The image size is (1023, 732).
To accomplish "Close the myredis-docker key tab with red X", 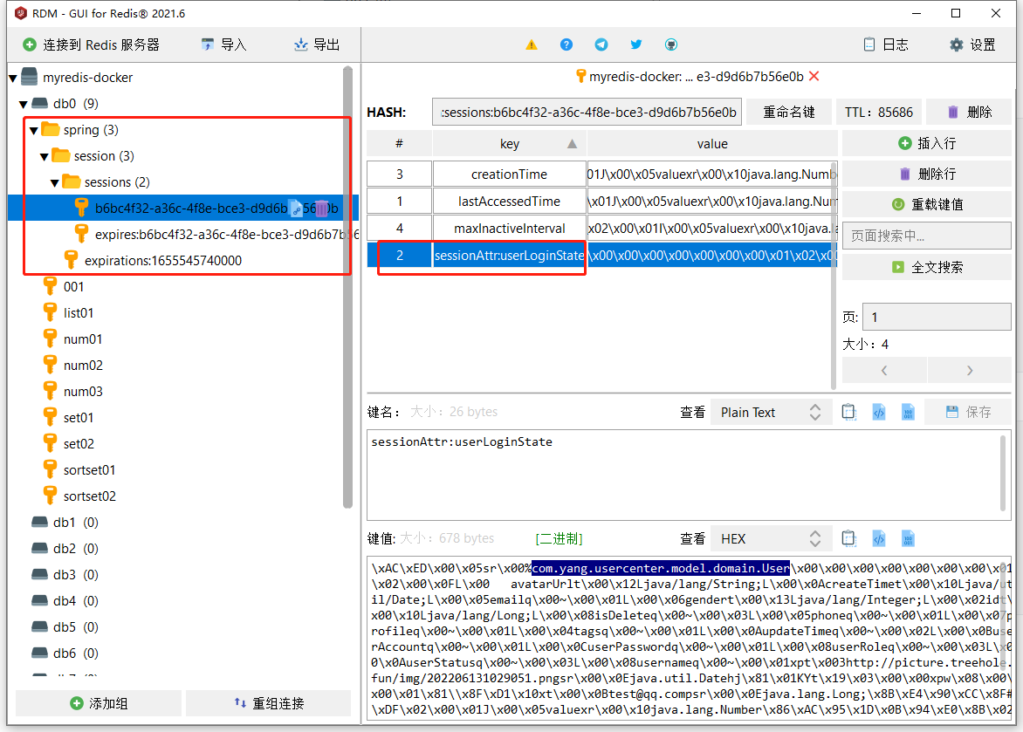I will pyautogui.click(x=814, y=77).
